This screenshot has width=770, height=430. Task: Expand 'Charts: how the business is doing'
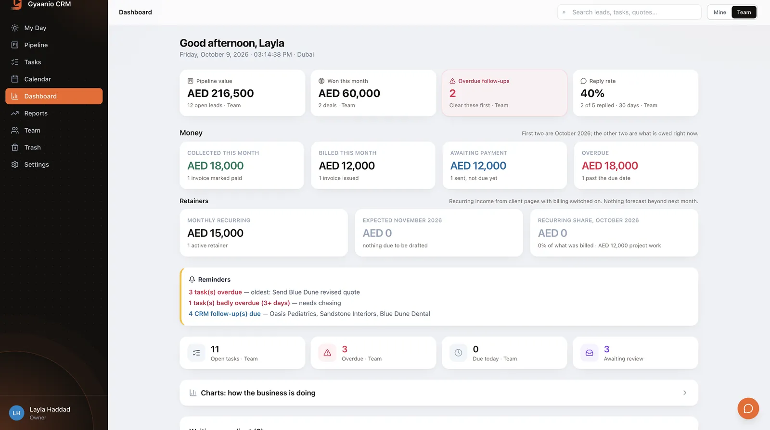439,393
